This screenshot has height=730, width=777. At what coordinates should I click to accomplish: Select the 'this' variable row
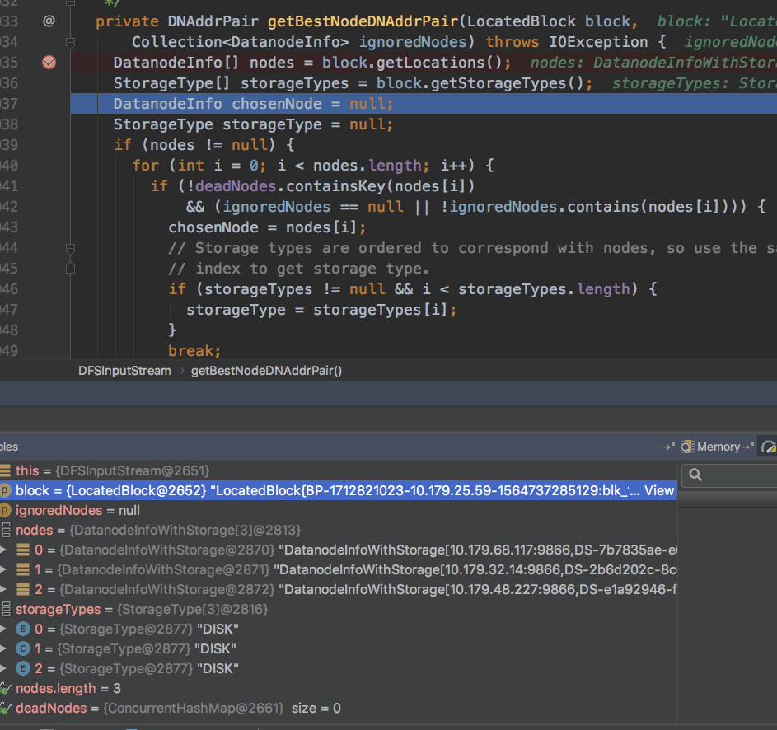point(339,470)
